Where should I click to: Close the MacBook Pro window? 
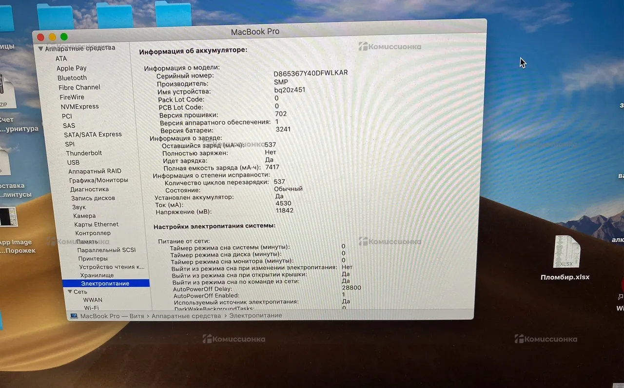(x=40, y=37)
